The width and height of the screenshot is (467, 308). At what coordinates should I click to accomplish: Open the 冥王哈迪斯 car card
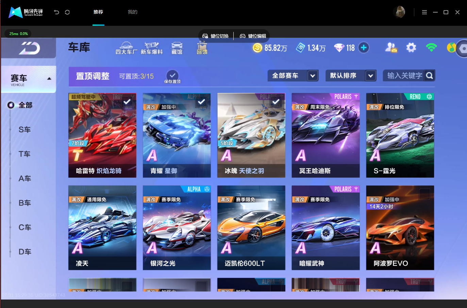pos(326,135)
